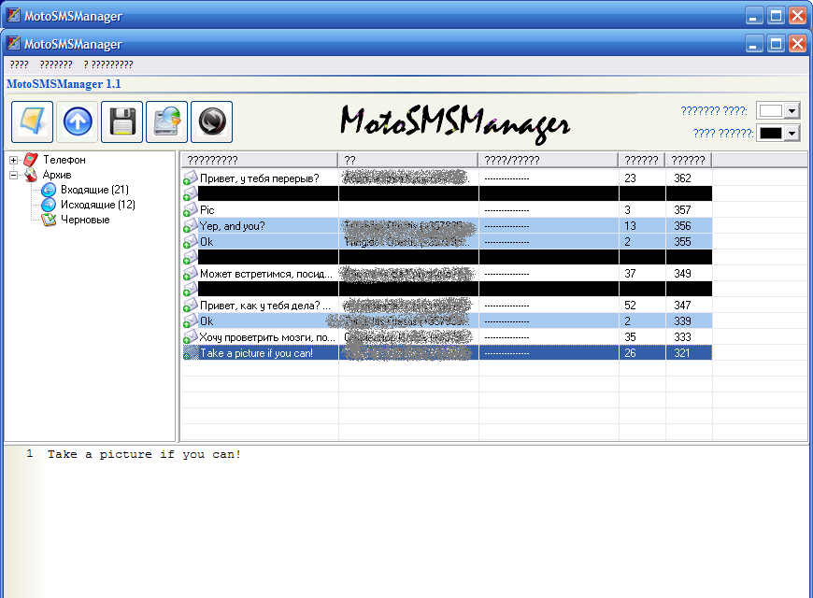Maximize the outer MotoSMSManager window
The image size is (813, 598).
tap(777, 16)
